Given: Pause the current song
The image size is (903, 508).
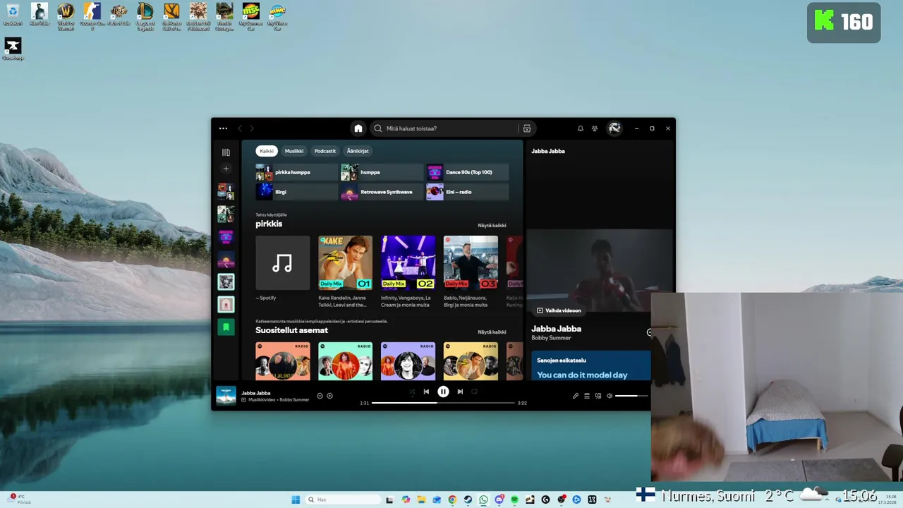Looking at the screenshot, I should coord(443,392).
